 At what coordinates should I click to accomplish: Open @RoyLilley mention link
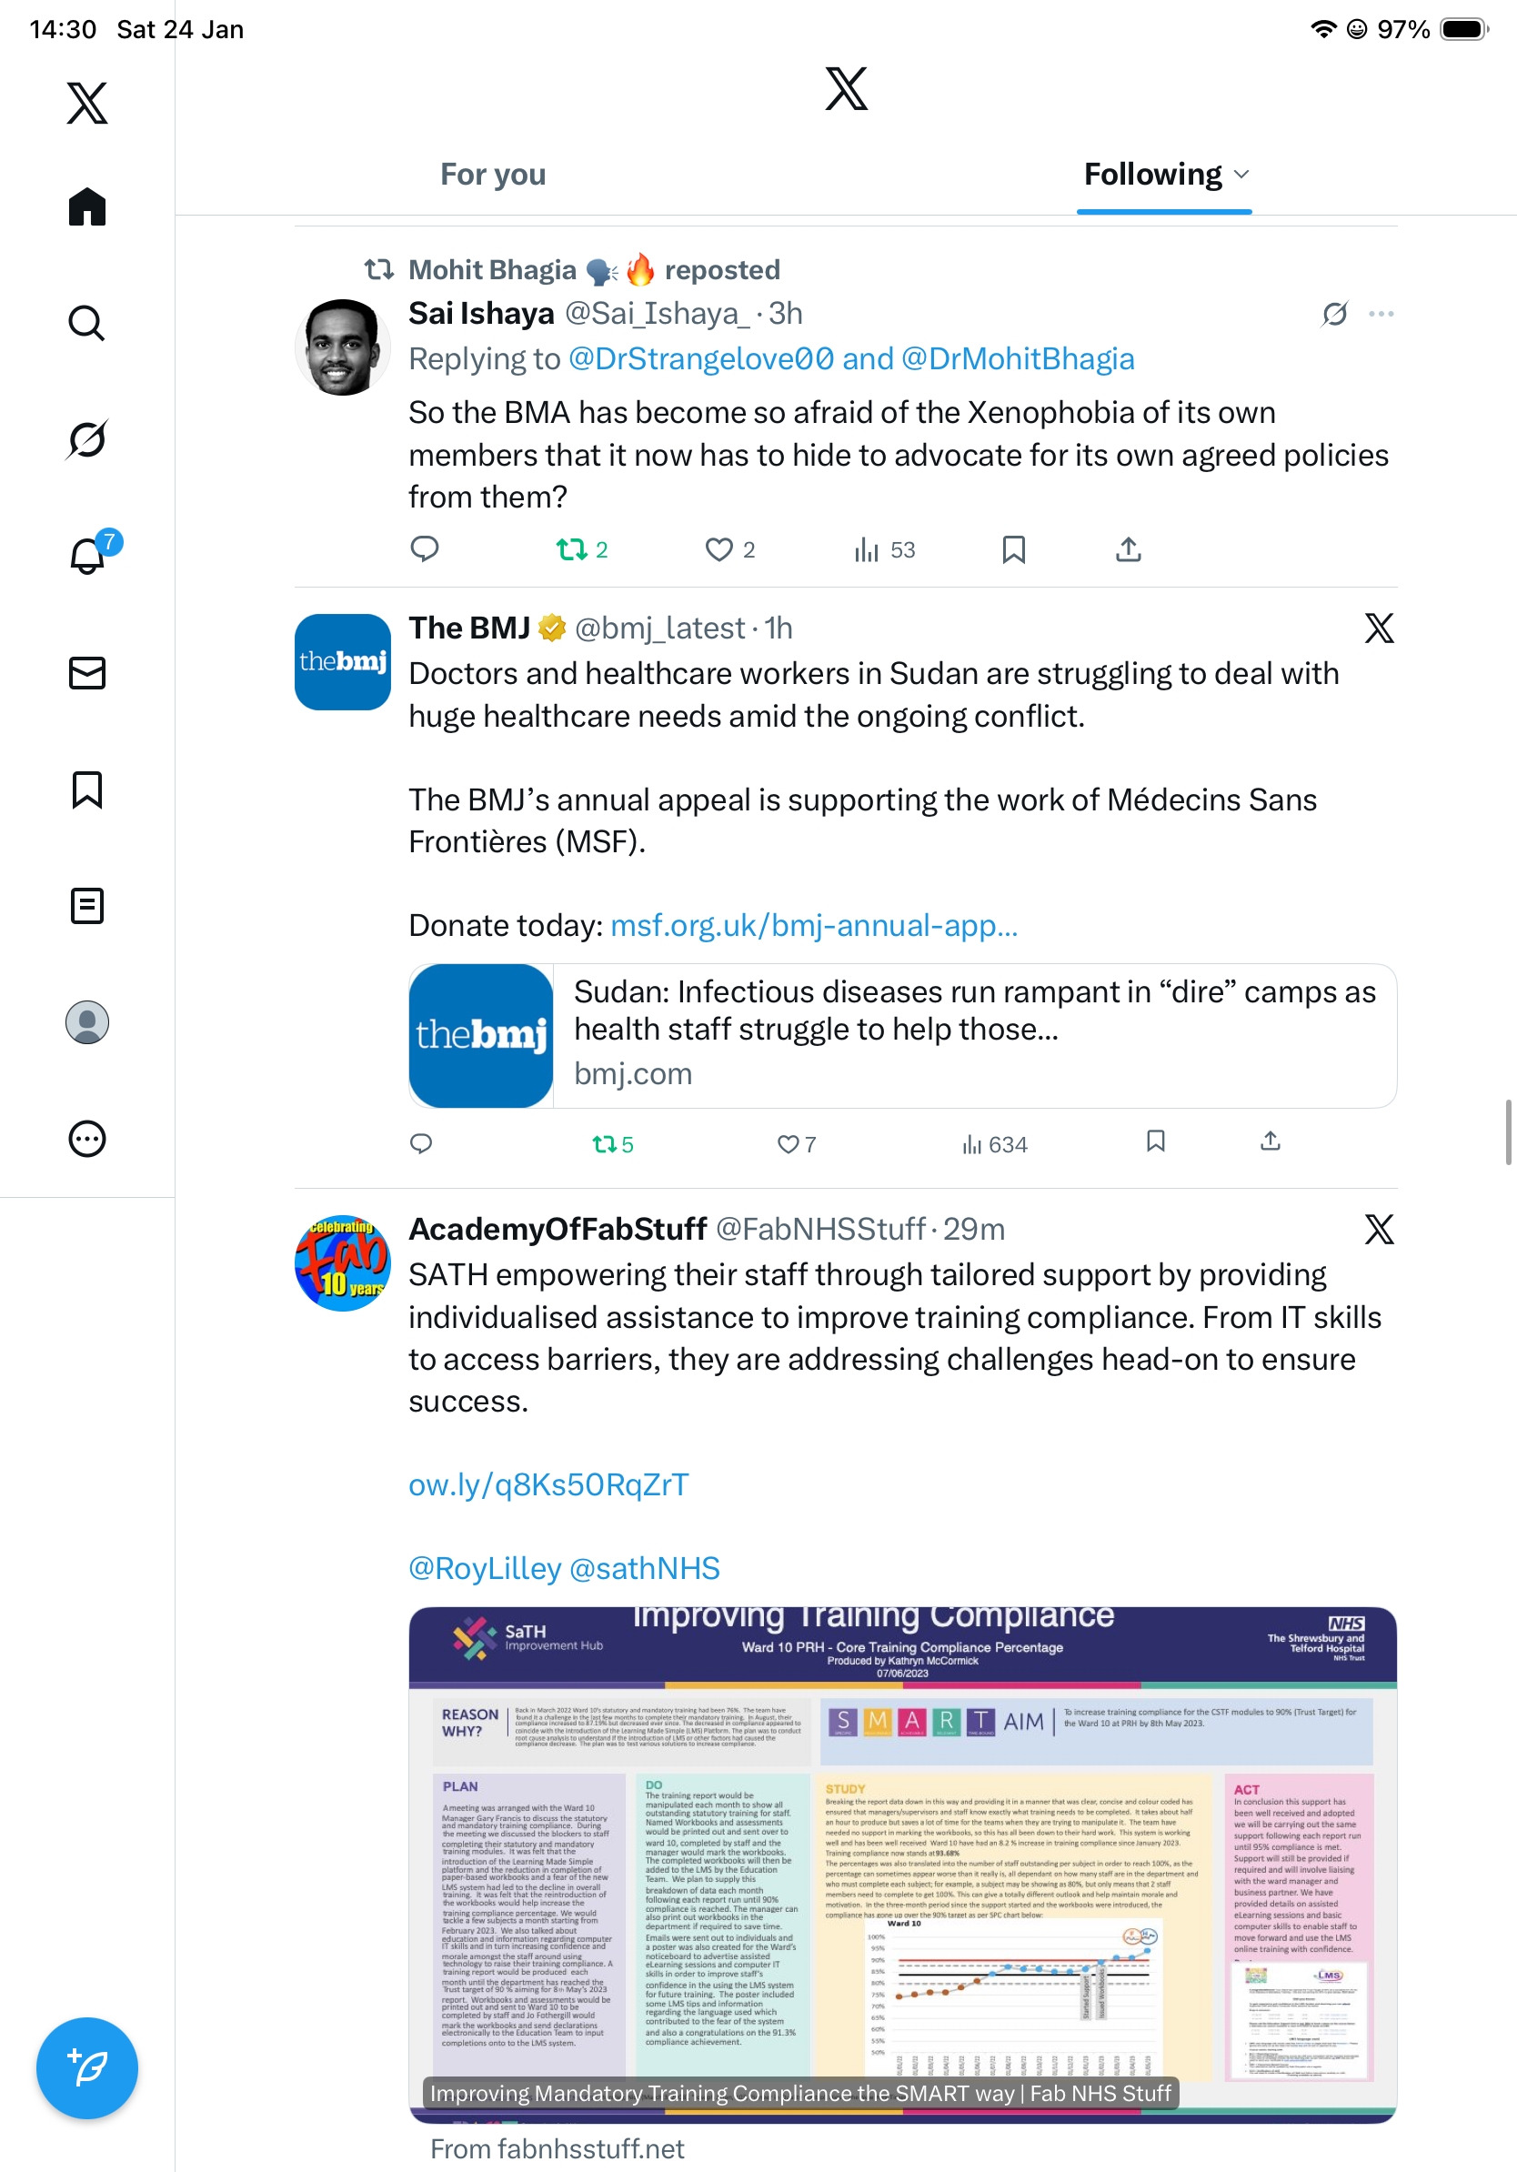(485, 1568)
